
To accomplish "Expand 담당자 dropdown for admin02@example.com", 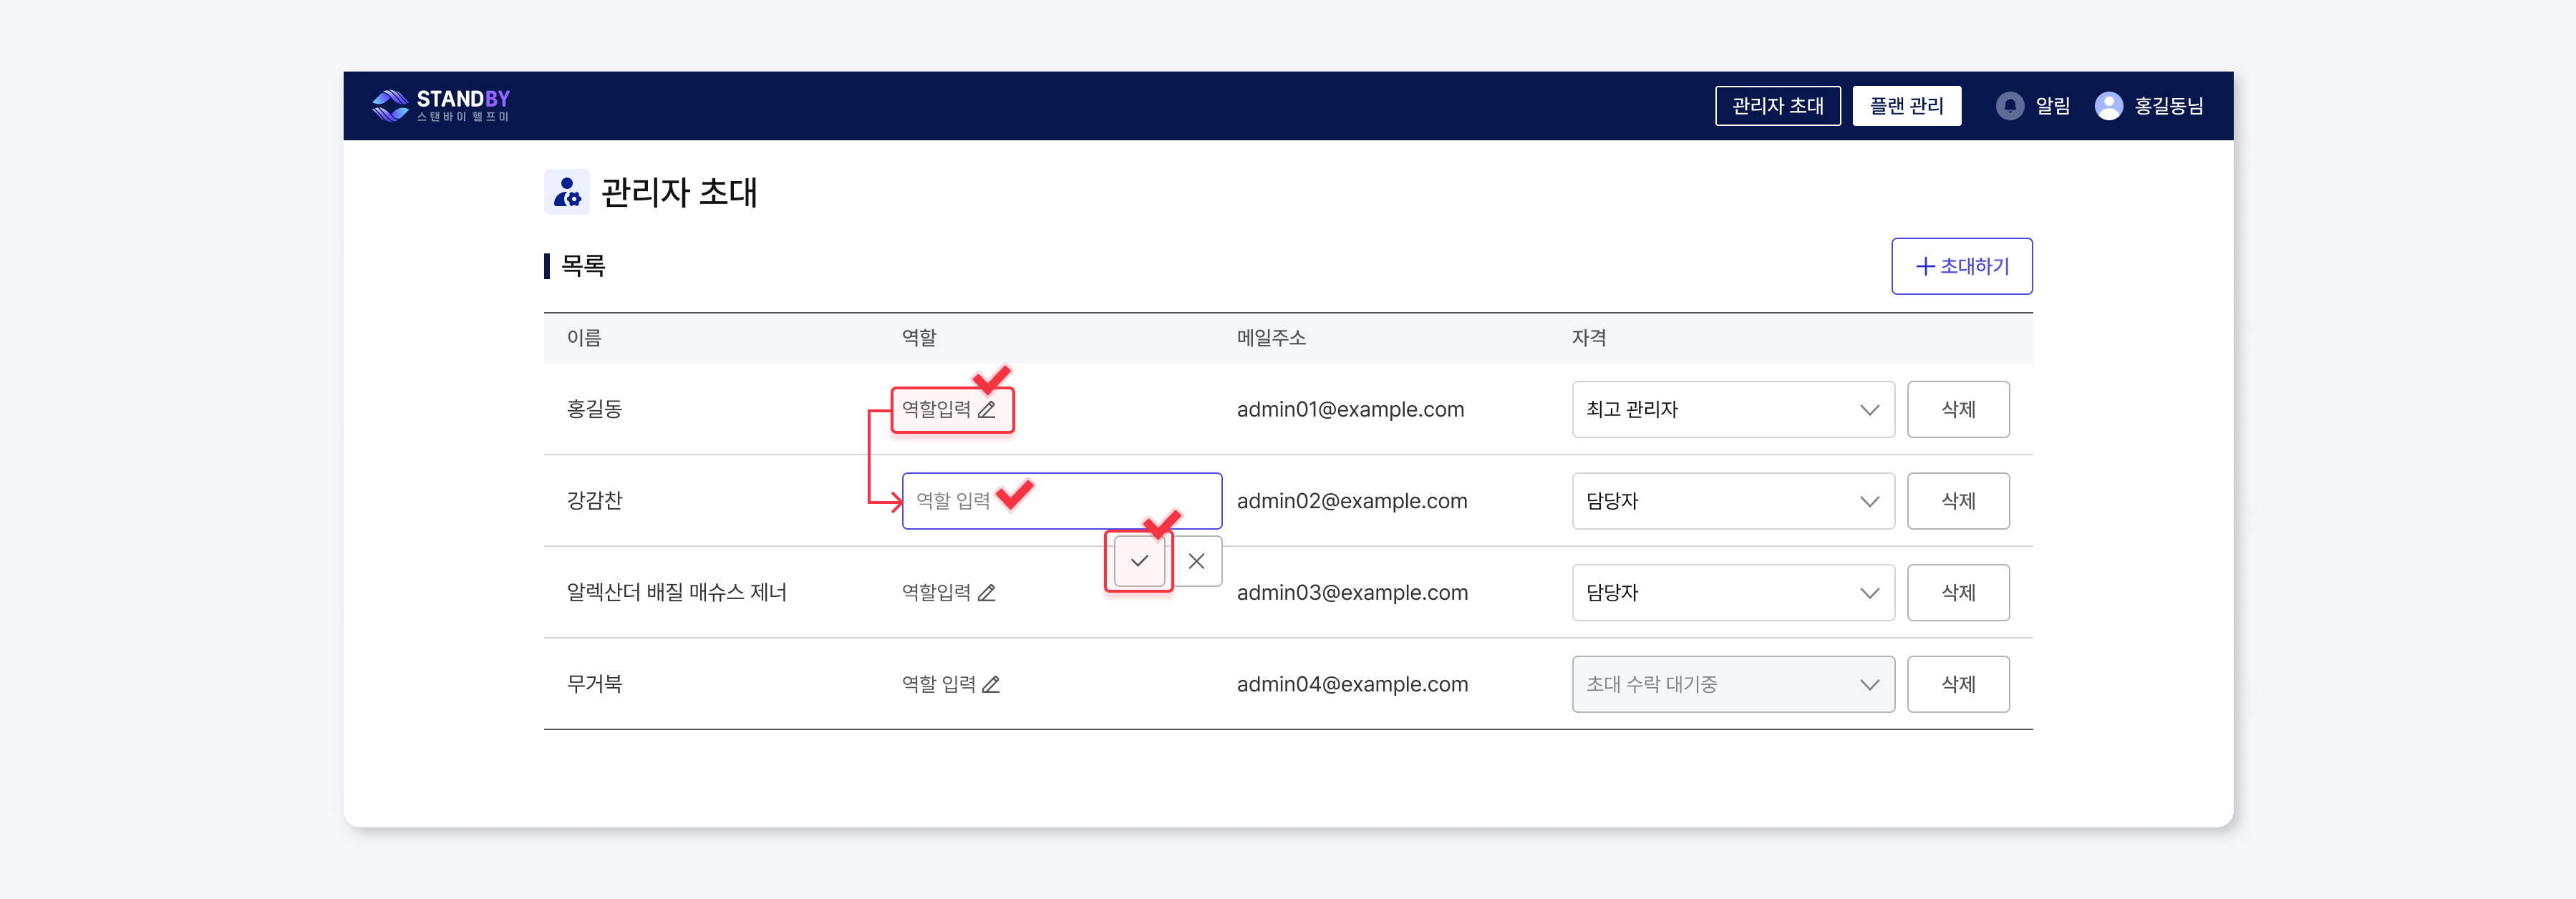I will pos(1732,501).
